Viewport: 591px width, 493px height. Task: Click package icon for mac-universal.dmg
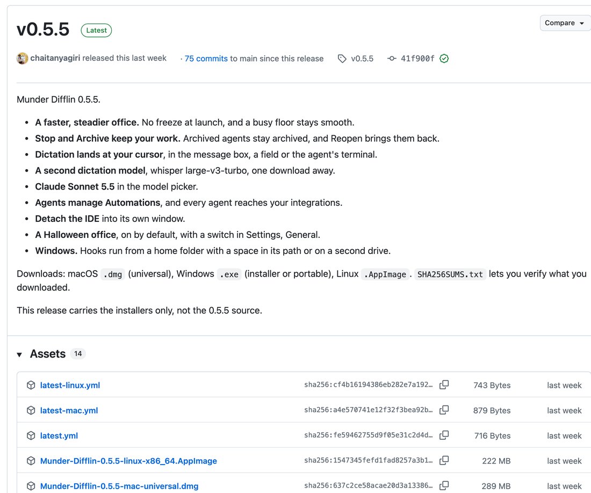31,486
